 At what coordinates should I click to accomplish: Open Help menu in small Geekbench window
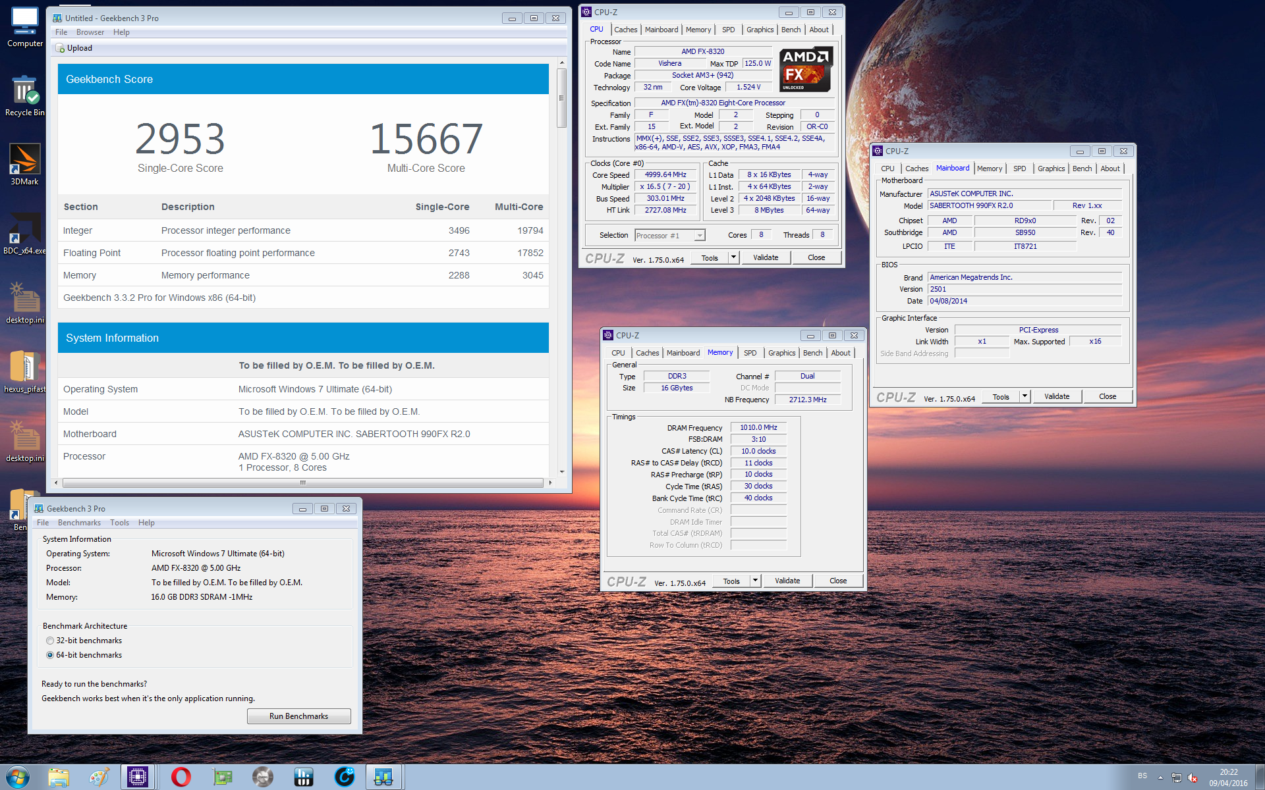click(146, 523)
